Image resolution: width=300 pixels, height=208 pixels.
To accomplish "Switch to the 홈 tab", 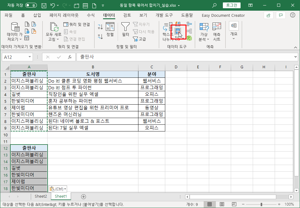I will click(23, 15).
